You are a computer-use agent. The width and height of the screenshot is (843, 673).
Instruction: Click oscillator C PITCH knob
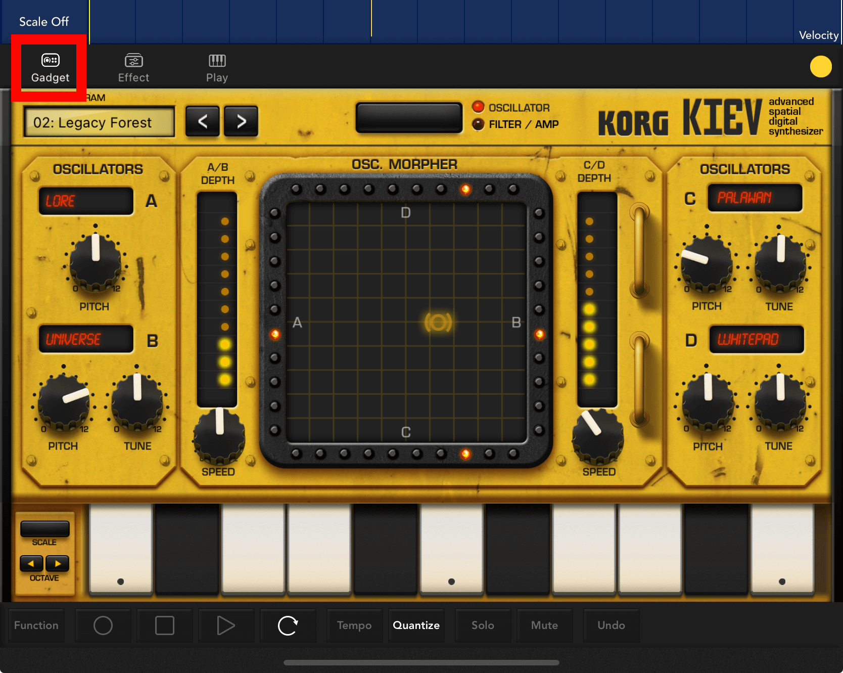point(707,263)
